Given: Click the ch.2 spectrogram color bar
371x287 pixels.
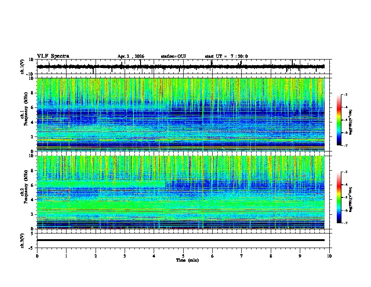Looking at the screenshot, I should pos(339,197).
